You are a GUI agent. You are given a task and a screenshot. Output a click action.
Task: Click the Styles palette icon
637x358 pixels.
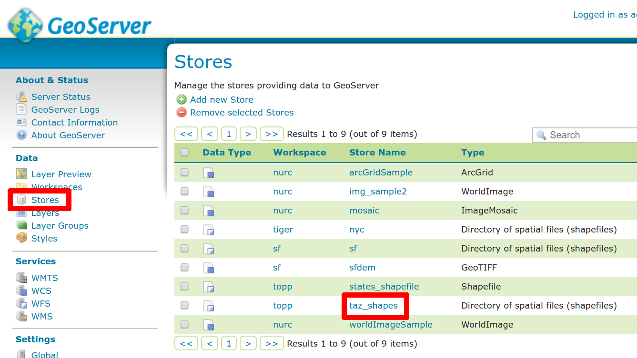pos(21,238)
